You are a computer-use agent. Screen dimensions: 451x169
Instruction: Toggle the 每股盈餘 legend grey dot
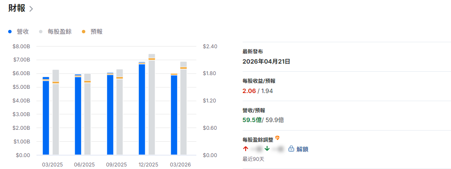[x=41, y=32]
